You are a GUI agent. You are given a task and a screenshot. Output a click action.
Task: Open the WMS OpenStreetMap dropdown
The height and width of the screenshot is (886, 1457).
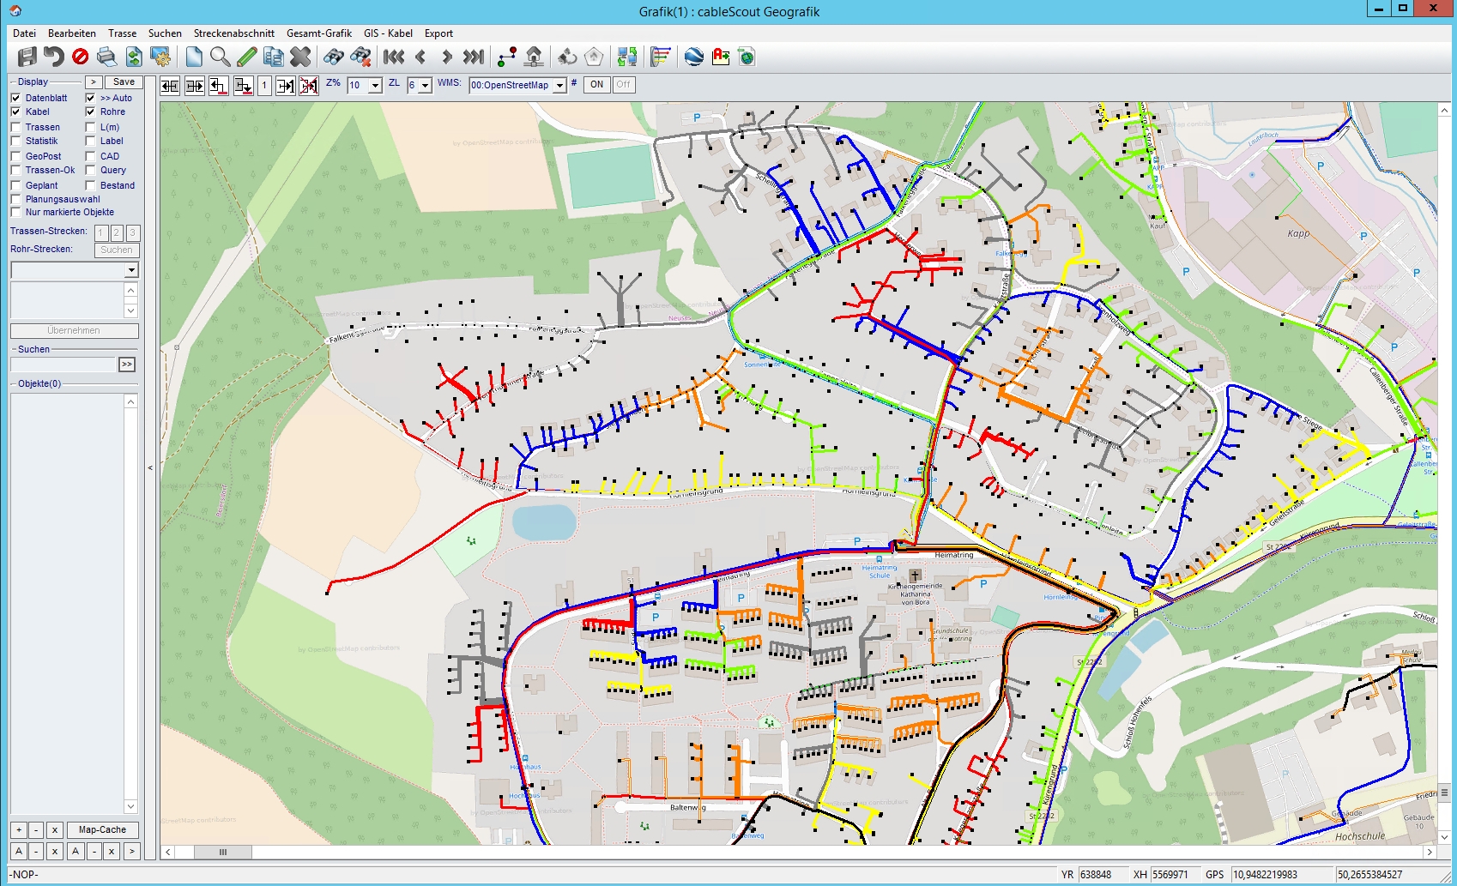(x=559, y=86)
